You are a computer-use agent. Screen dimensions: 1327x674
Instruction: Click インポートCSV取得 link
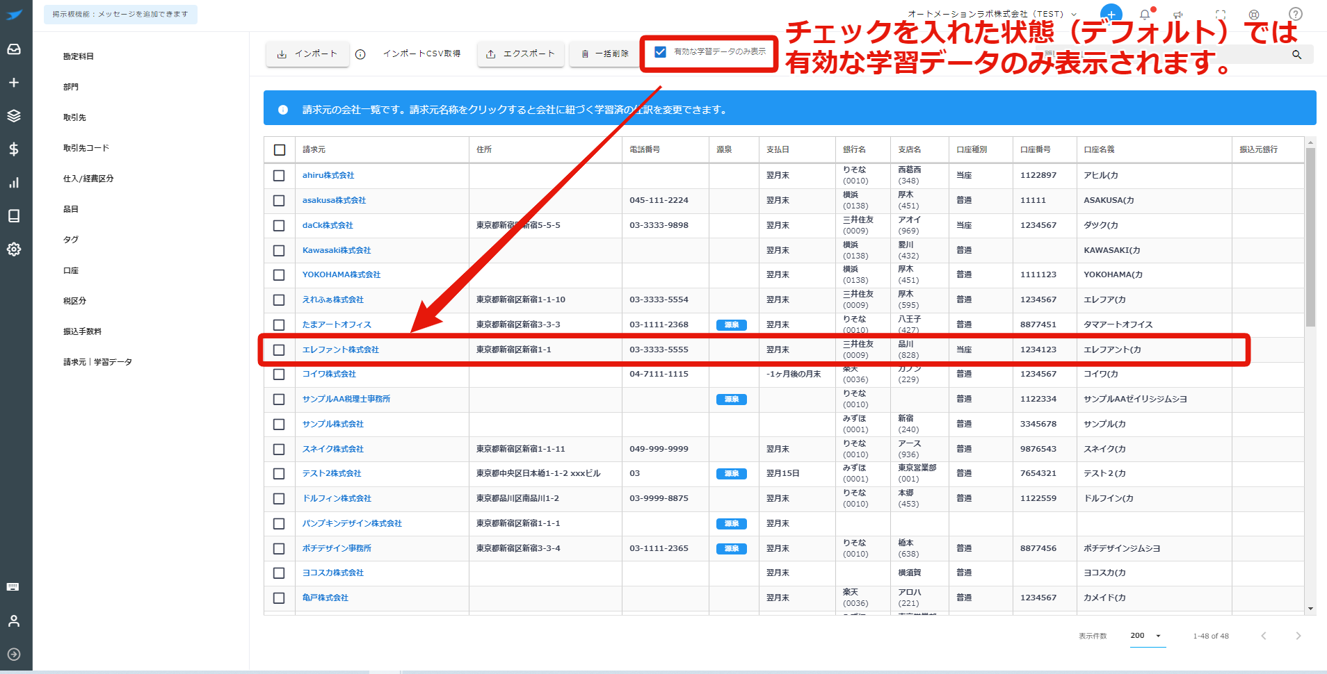(x=421, y=54)
